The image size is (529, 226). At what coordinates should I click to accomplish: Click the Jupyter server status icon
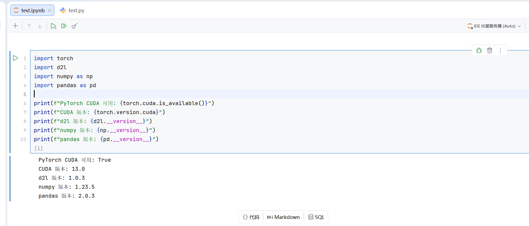pos(470,26)
